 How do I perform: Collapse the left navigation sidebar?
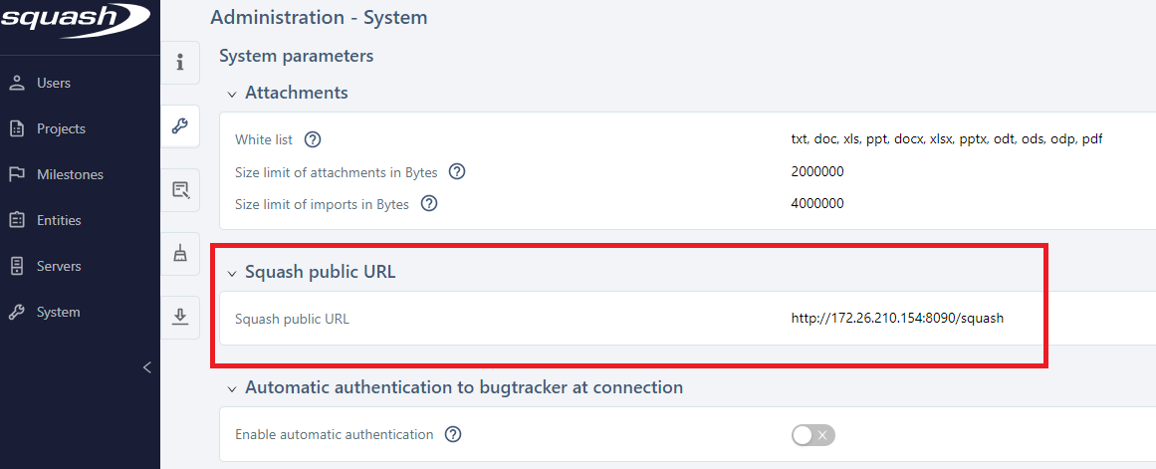pyautogui.click(x=147, y=367)
